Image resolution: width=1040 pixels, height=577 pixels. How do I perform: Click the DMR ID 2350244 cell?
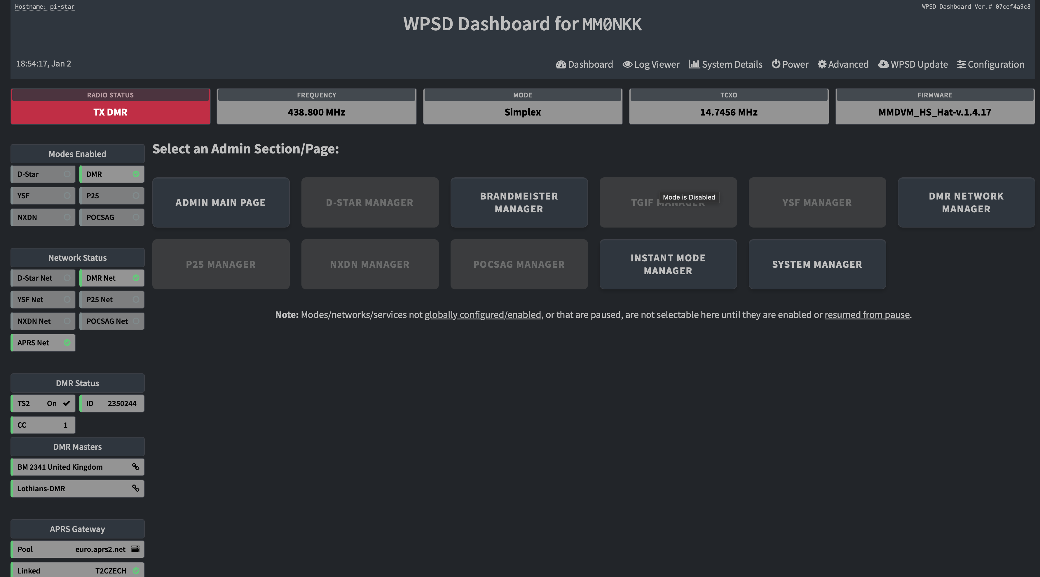(112, 403)
